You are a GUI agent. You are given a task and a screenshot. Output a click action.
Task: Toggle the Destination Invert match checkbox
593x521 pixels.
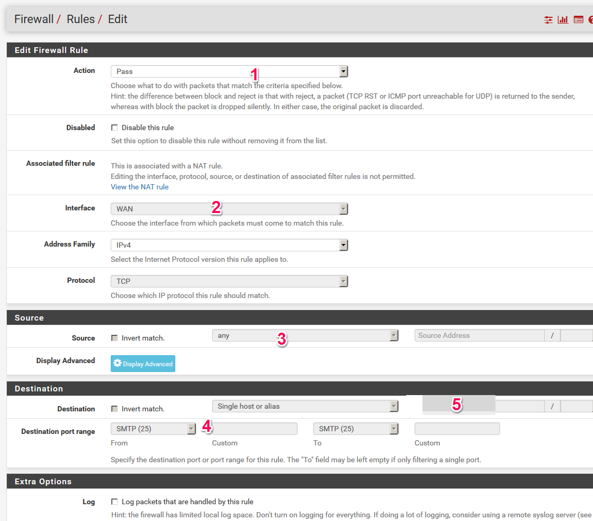114,409
